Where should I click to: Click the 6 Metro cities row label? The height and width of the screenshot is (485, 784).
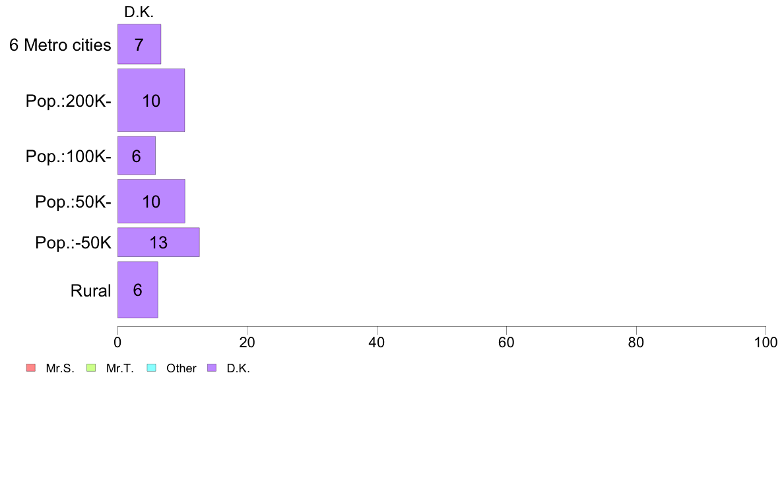(60, 45)
